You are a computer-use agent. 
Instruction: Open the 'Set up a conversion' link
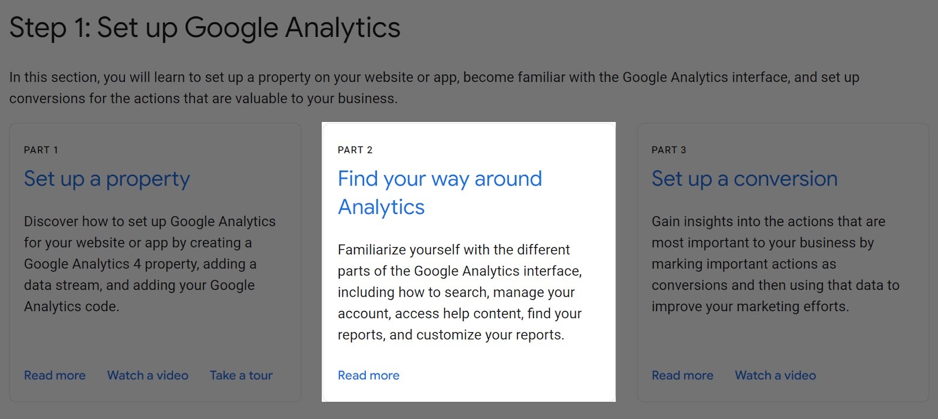click(x=744, y=179)
